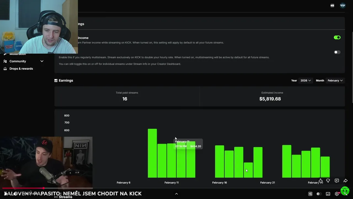The width and height of the screenshot is (353, 199).
Task: Click the 'Estimated income' label
Action: pyautogui.click(x=272, y=93)
